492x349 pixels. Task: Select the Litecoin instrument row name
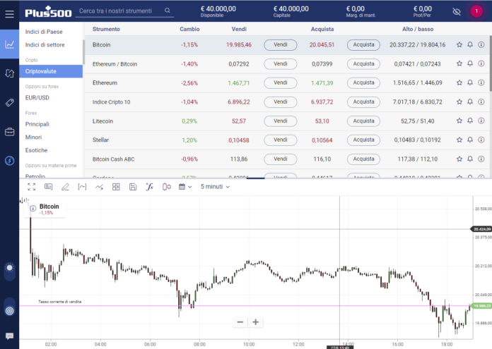(102, 121)
